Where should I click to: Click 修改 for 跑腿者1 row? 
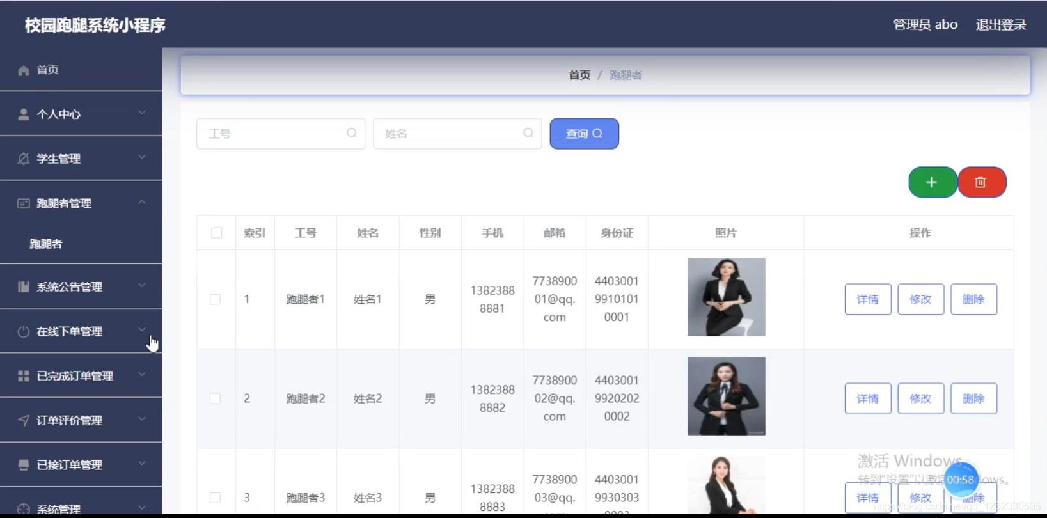tap(921, 299)
